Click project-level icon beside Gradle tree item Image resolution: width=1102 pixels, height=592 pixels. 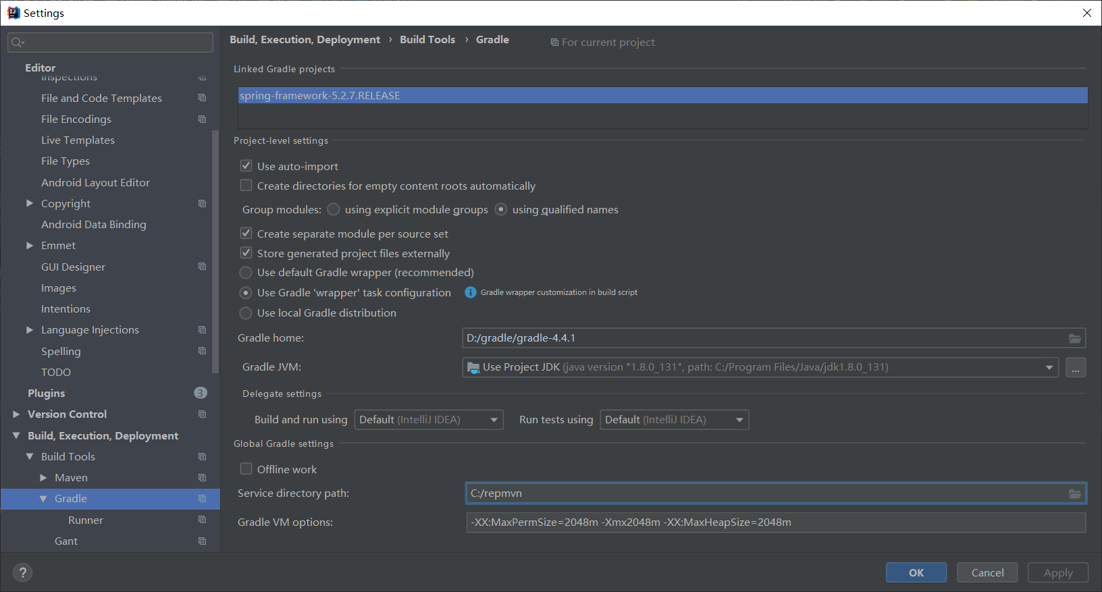[x=202, y=498]
